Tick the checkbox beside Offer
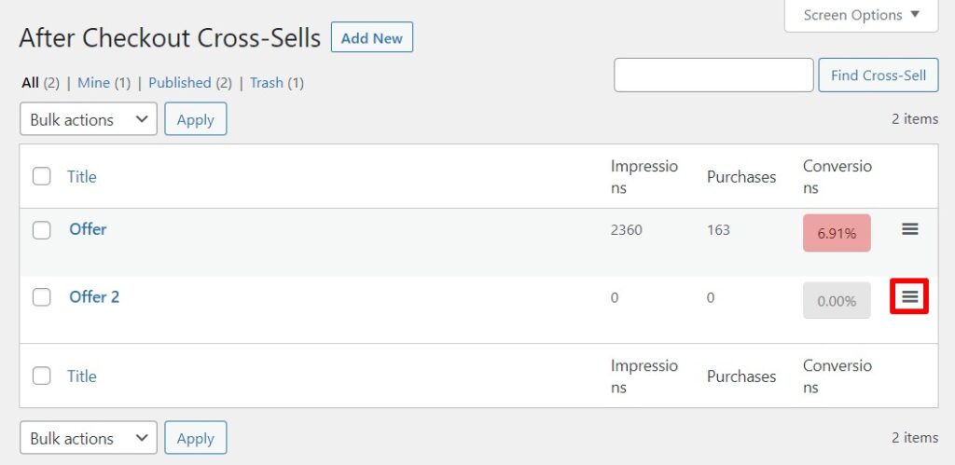This screenshot has width=955, height=465. [x=42, y=230]
